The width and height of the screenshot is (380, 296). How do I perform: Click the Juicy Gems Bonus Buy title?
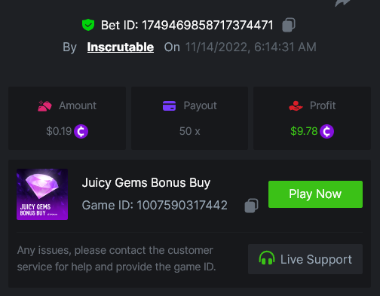click(x=146, y=183)
